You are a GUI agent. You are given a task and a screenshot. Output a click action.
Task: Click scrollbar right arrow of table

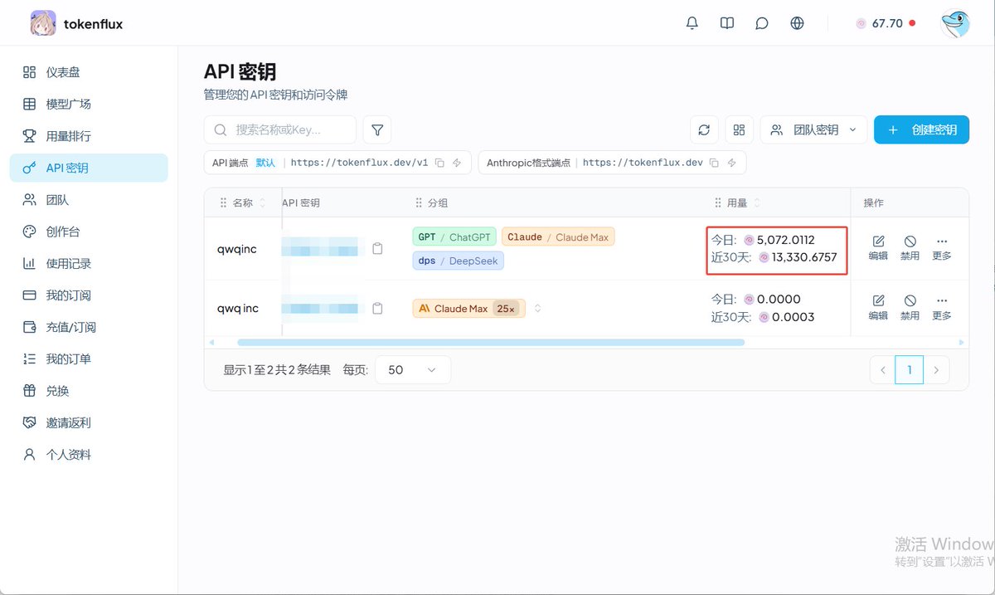(961, 342)
